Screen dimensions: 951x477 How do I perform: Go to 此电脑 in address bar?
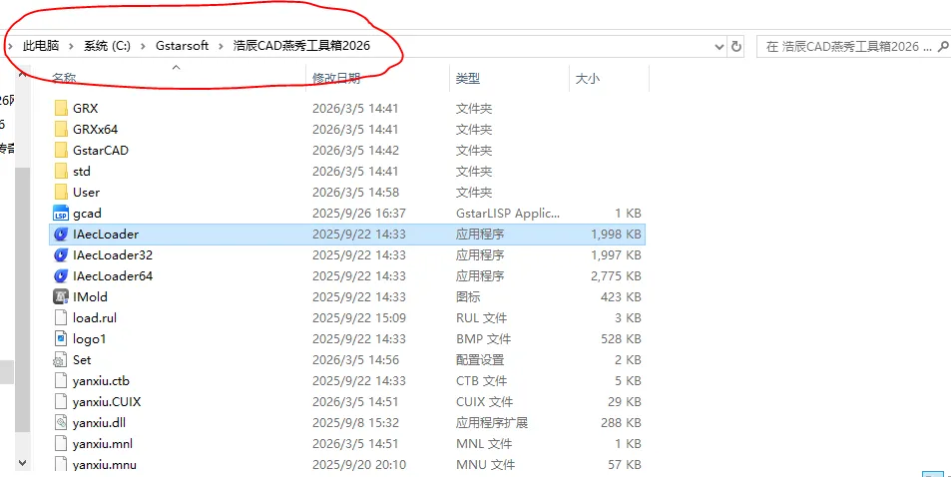[41, 46]
